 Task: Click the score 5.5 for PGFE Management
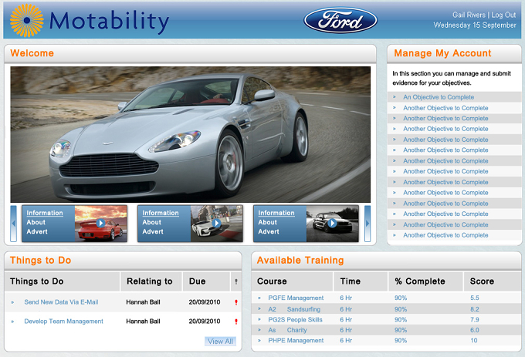pos(475,298)
